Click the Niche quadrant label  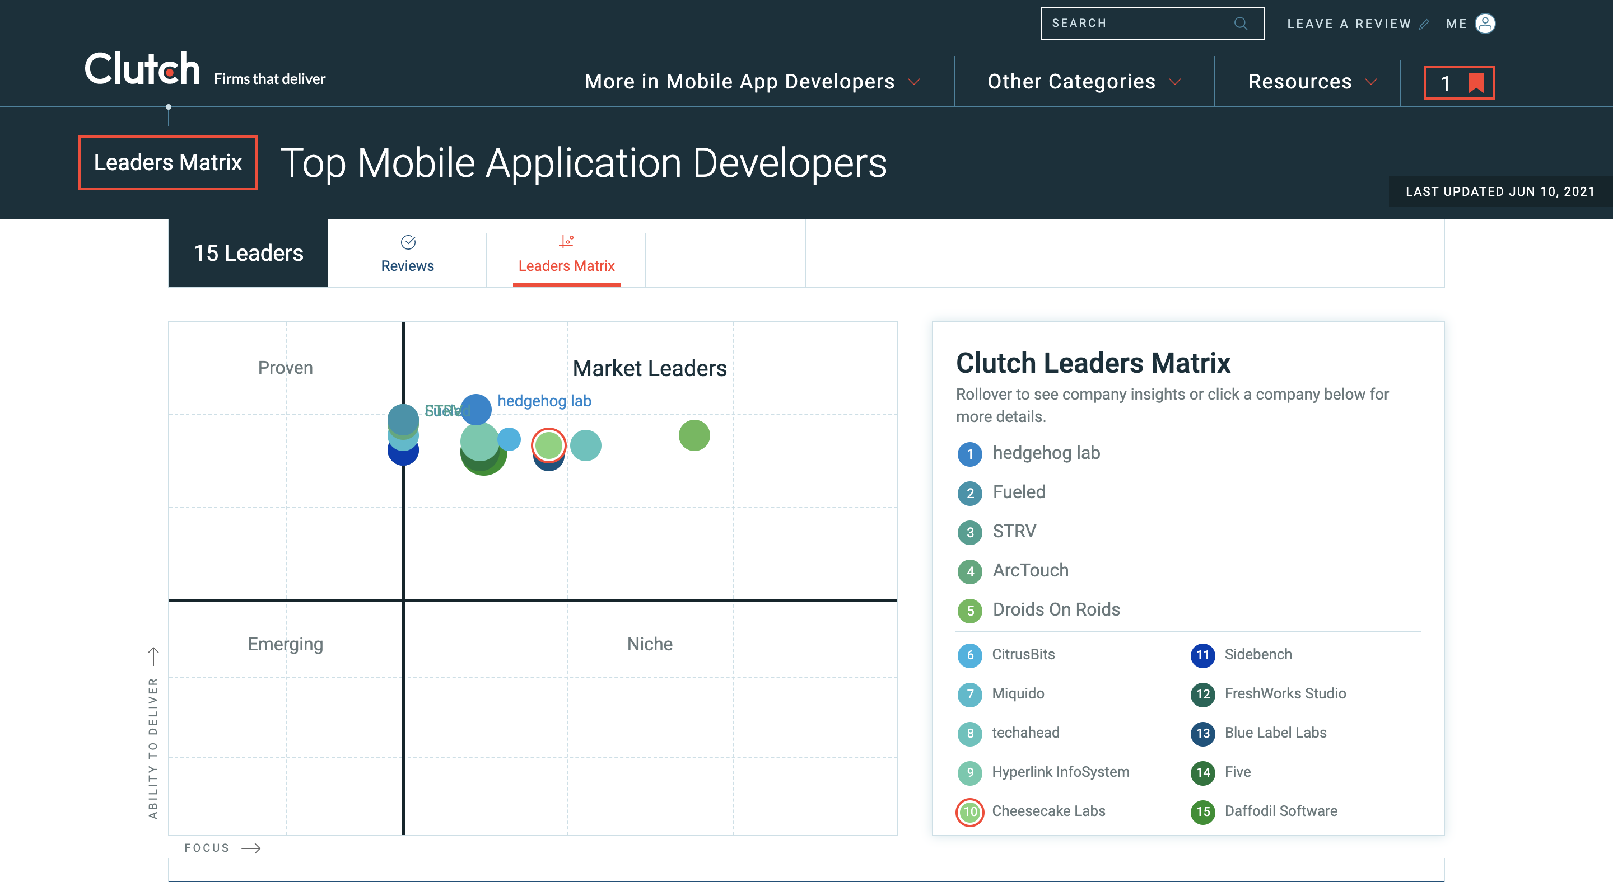click(649, 644)
